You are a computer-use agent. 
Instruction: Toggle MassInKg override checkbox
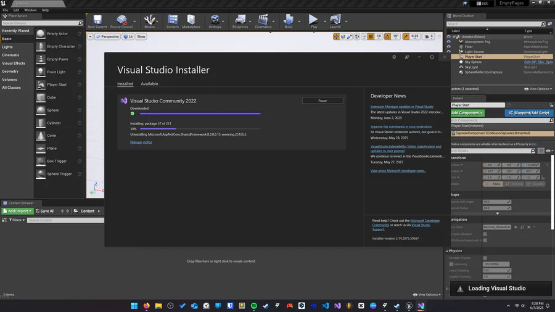point(451,265)
